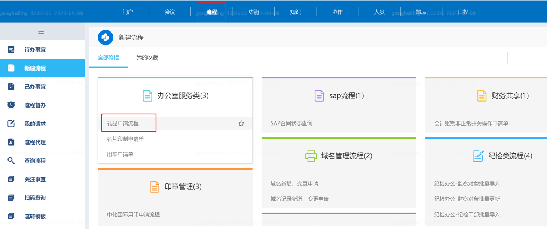Favorite 礼品申请流程 with the star icon
The width and height of the screenshot is (547, 229).
(x=241, y=123)
